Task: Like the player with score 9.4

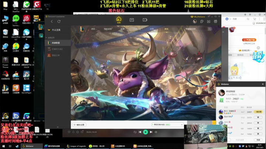Action: pyautogui.click(x=258, y=134)
